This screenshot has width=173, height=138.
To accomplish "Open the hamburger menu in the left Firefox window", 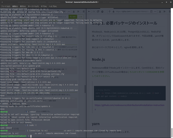I will (x=84, y=11).
